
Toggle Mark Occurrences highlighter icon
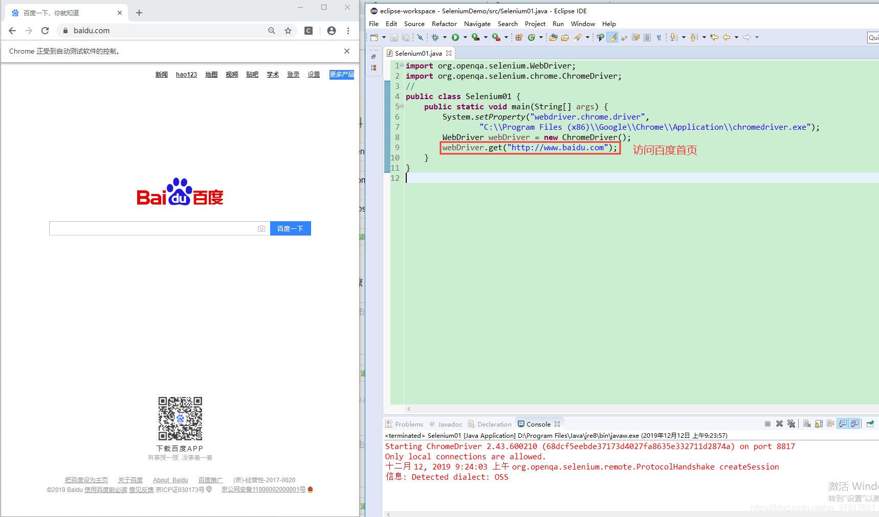tap(612, 37)
